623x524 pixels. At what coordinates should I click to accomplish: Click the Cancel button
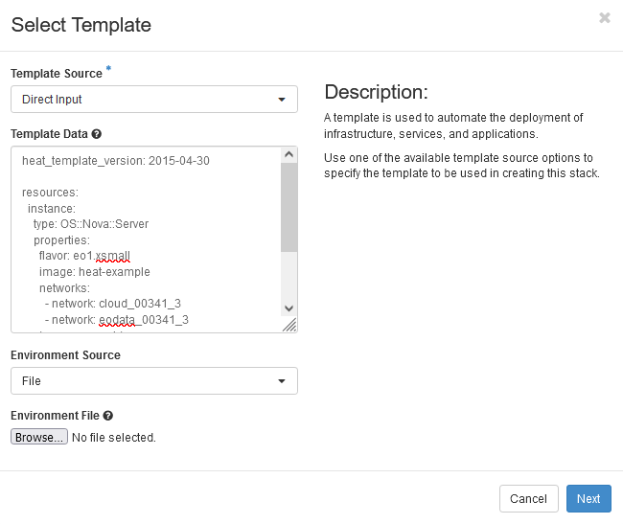528,498
